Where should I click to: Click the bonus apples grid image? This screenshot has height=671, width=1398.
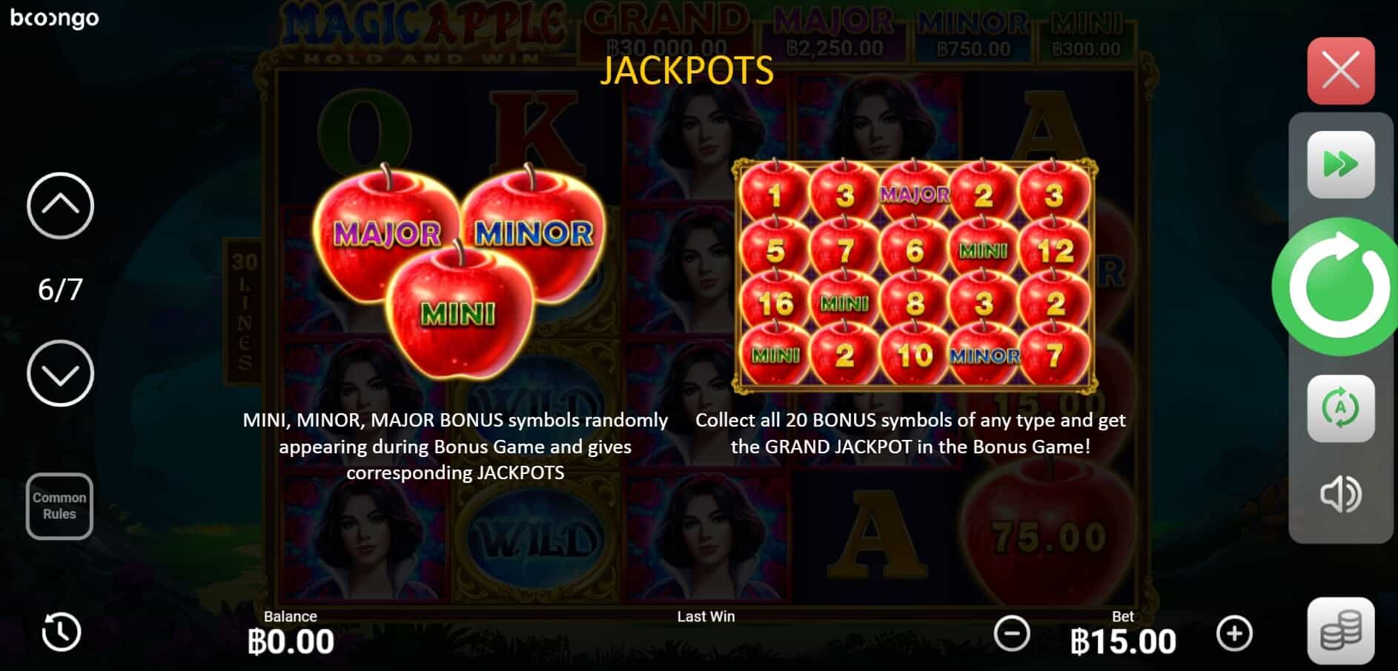pos(915,276)
